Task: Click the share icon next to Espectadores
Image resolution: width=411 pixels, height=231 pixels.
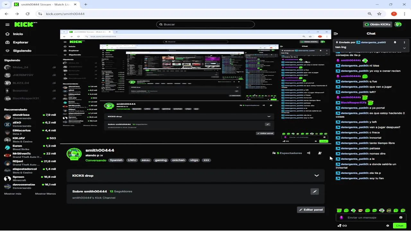Action: 309,153
